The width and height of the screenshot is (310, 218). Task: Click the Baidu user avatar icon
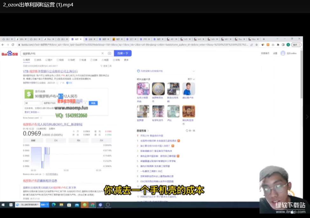tap(283, 53)
